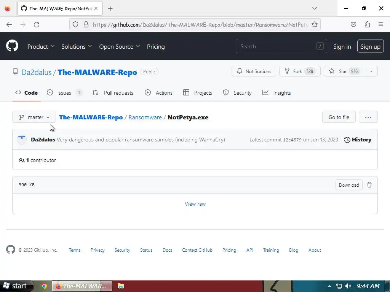Click the GitHub logo in the header

coord(12,46)
